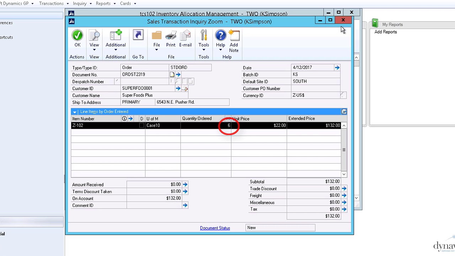This screenshot has width=455, height=256.
Task: Click the arrow beside Trade Discount
Action: (x=344, y=188)
